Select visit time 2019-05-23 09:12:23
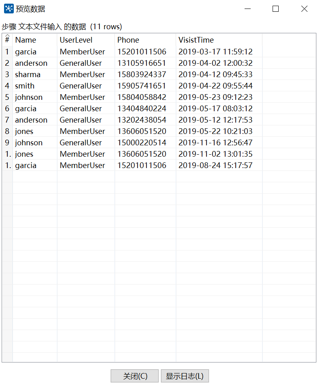This screenshot has height=384, width=318. 219,97
